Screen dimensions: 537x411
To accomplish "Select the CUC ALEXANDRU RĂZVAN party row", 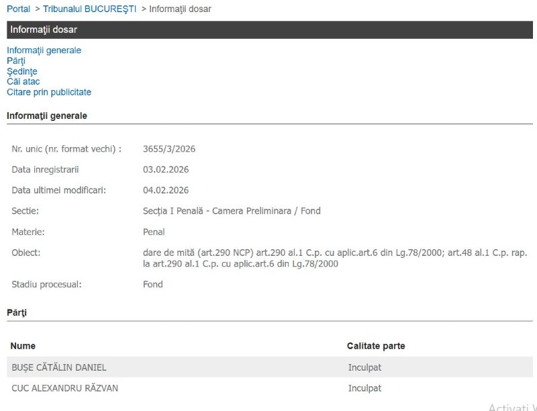I will click(x=64, y=388).
